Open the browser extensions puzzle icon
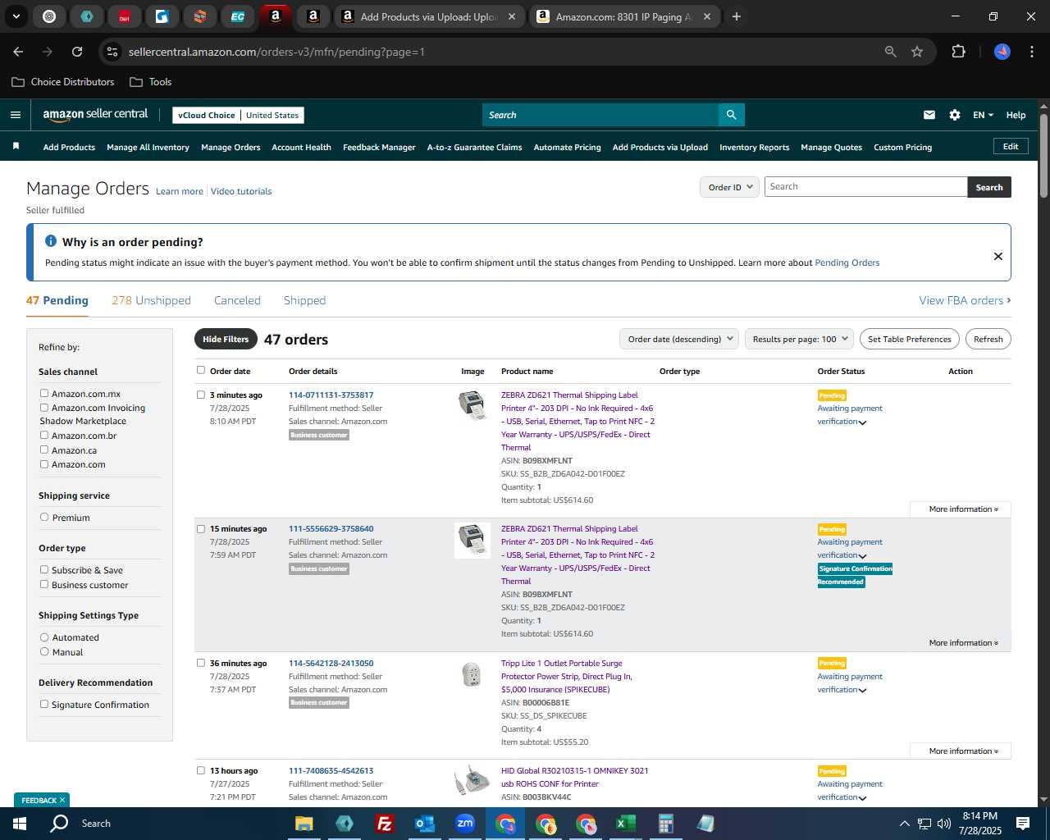Image resolution: width=1050 pixels, height=840 pixels. coord(958,52)
